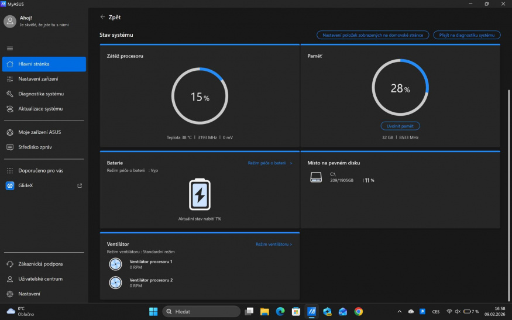Viewport: 512px width, 320px height.
Task: Click the Ventilátor procesoru 2 fan icon
Action: click(x=116, y=283)
